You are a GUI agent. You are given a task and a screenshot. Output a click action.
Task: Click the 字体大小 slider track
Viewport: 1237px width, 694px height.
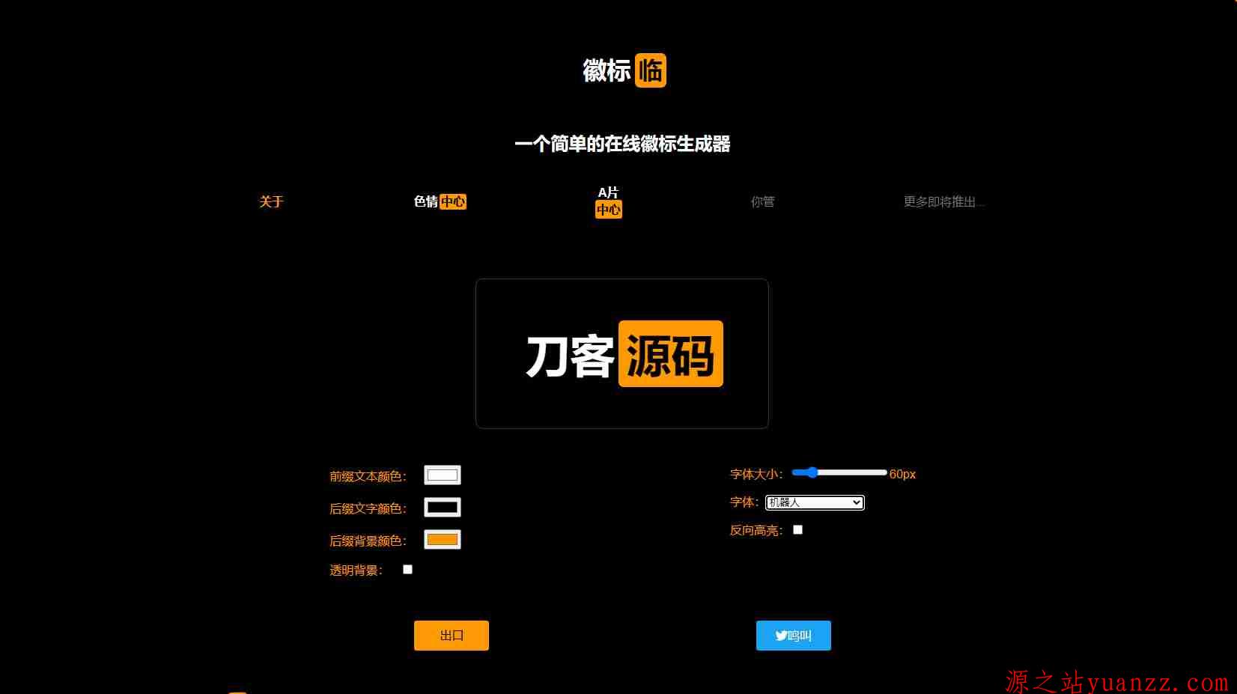pyautogui.click(x=839, y=472)
